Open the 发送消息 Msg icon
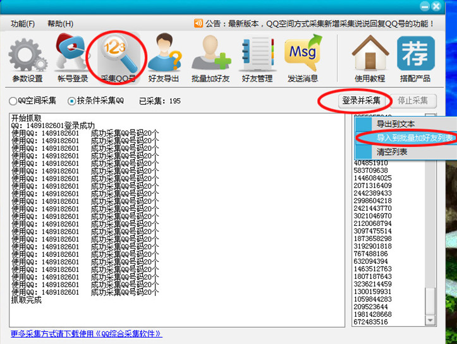The image size is (457, 344). click(x=303, y=52)
